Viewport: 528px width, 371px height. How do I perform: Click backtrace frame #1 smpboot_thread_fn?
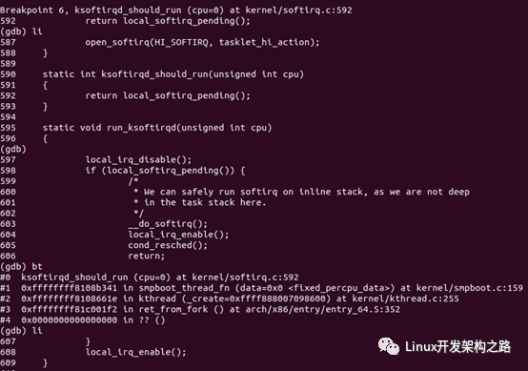click(x=261, y=288)
